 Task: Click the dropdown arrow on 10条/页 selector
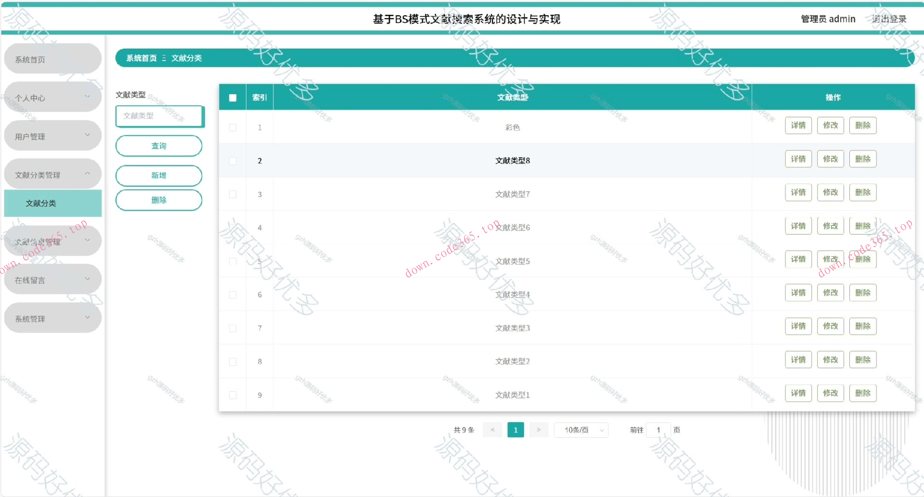click(x=601, y=430)
